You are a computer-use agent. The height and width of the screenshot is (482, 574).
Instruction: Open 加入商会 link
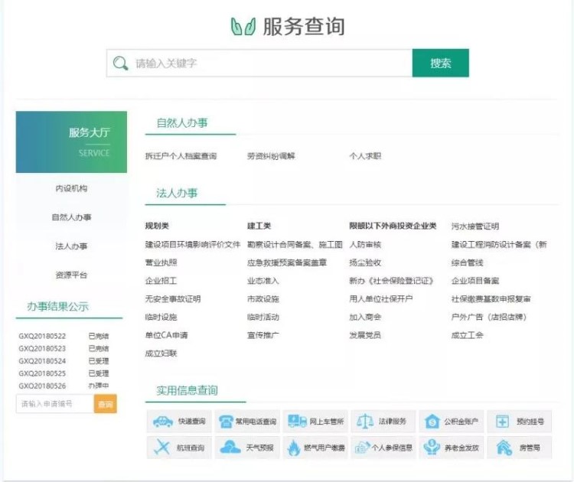(365, 318)
